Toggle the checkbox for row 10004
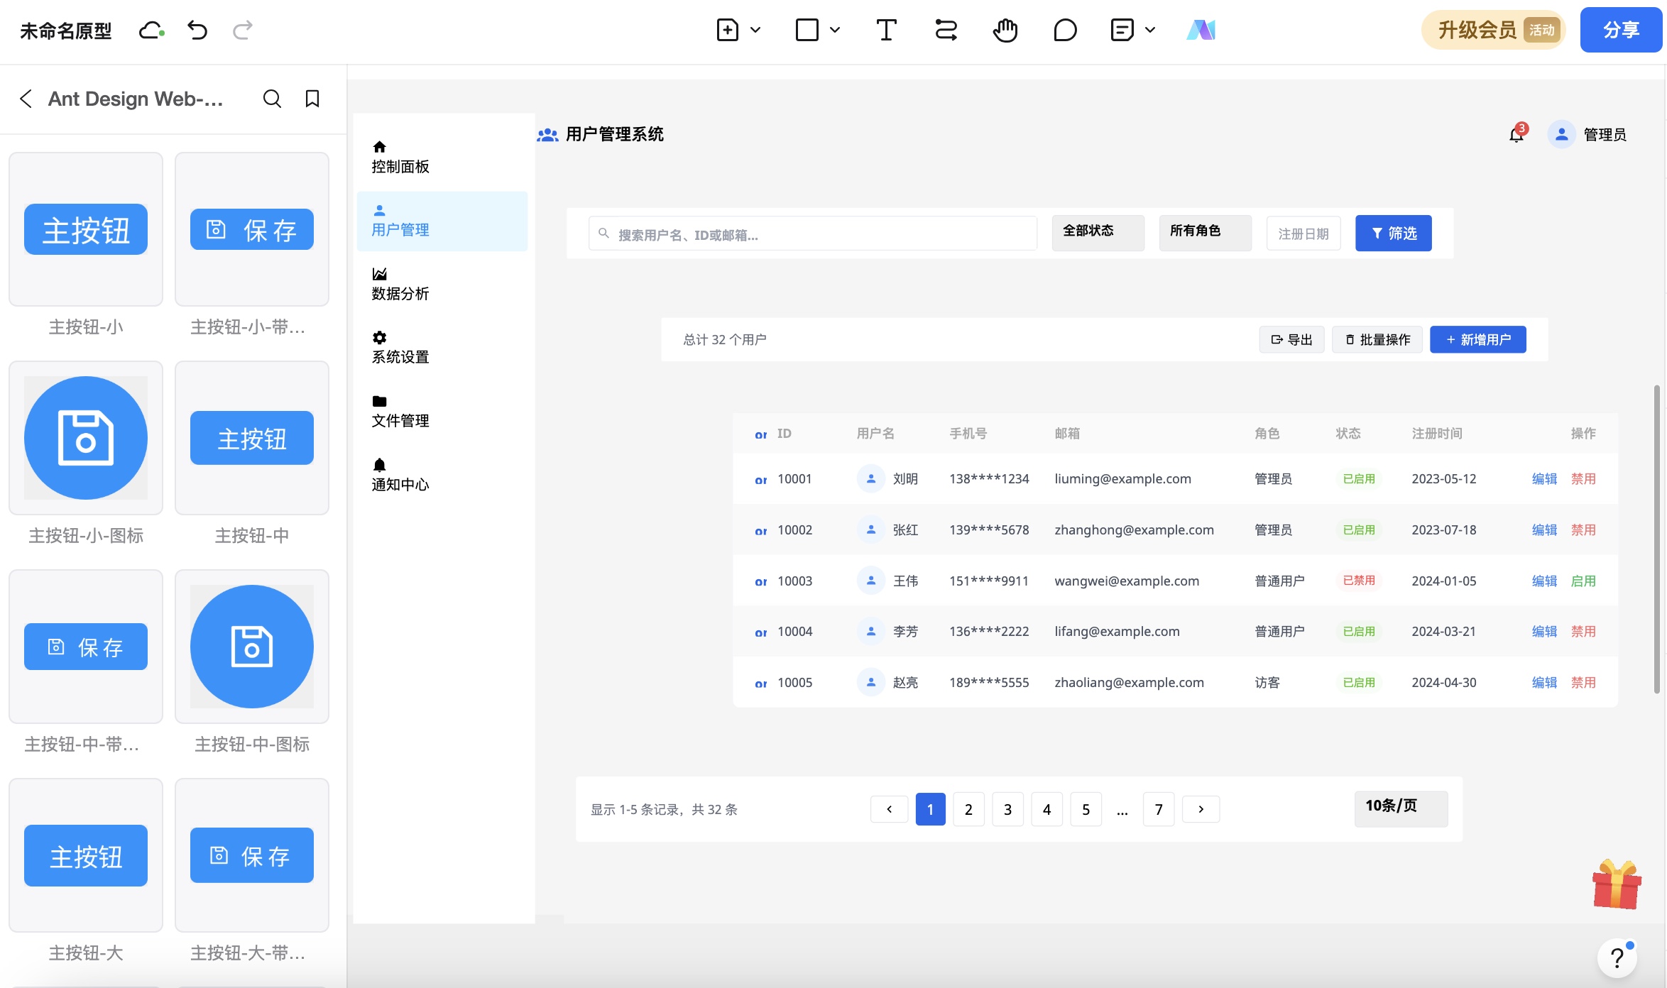 (x=761, y=632)
